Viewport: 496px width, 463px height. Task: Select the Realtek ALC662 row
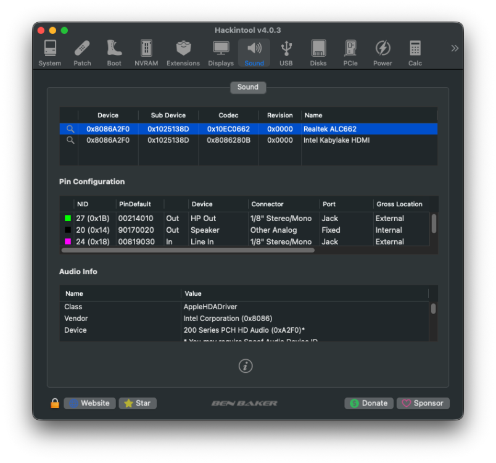[249, 129]
